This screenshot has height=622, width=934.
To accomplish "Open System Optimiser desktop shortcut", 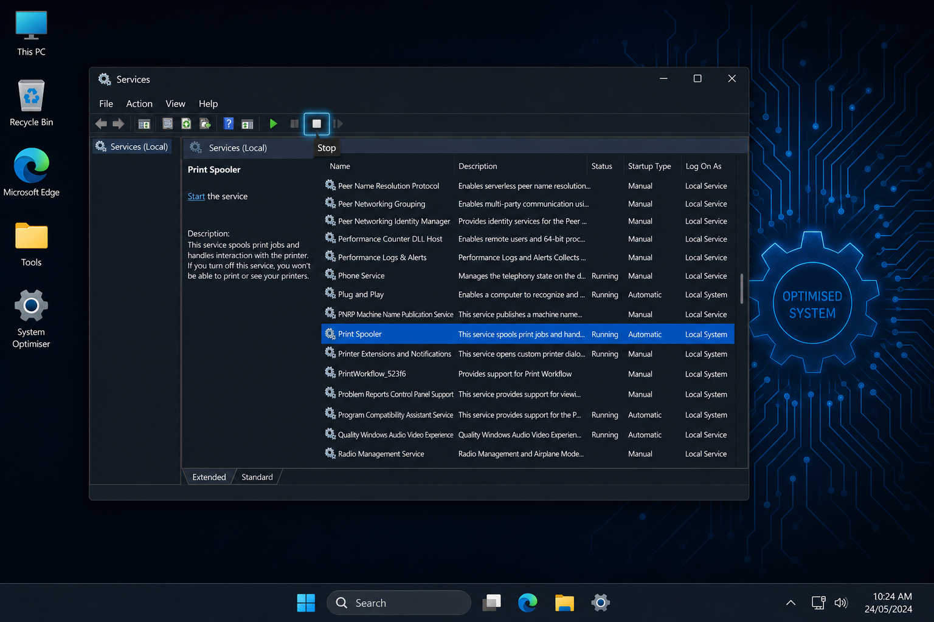I will (31, 319).
